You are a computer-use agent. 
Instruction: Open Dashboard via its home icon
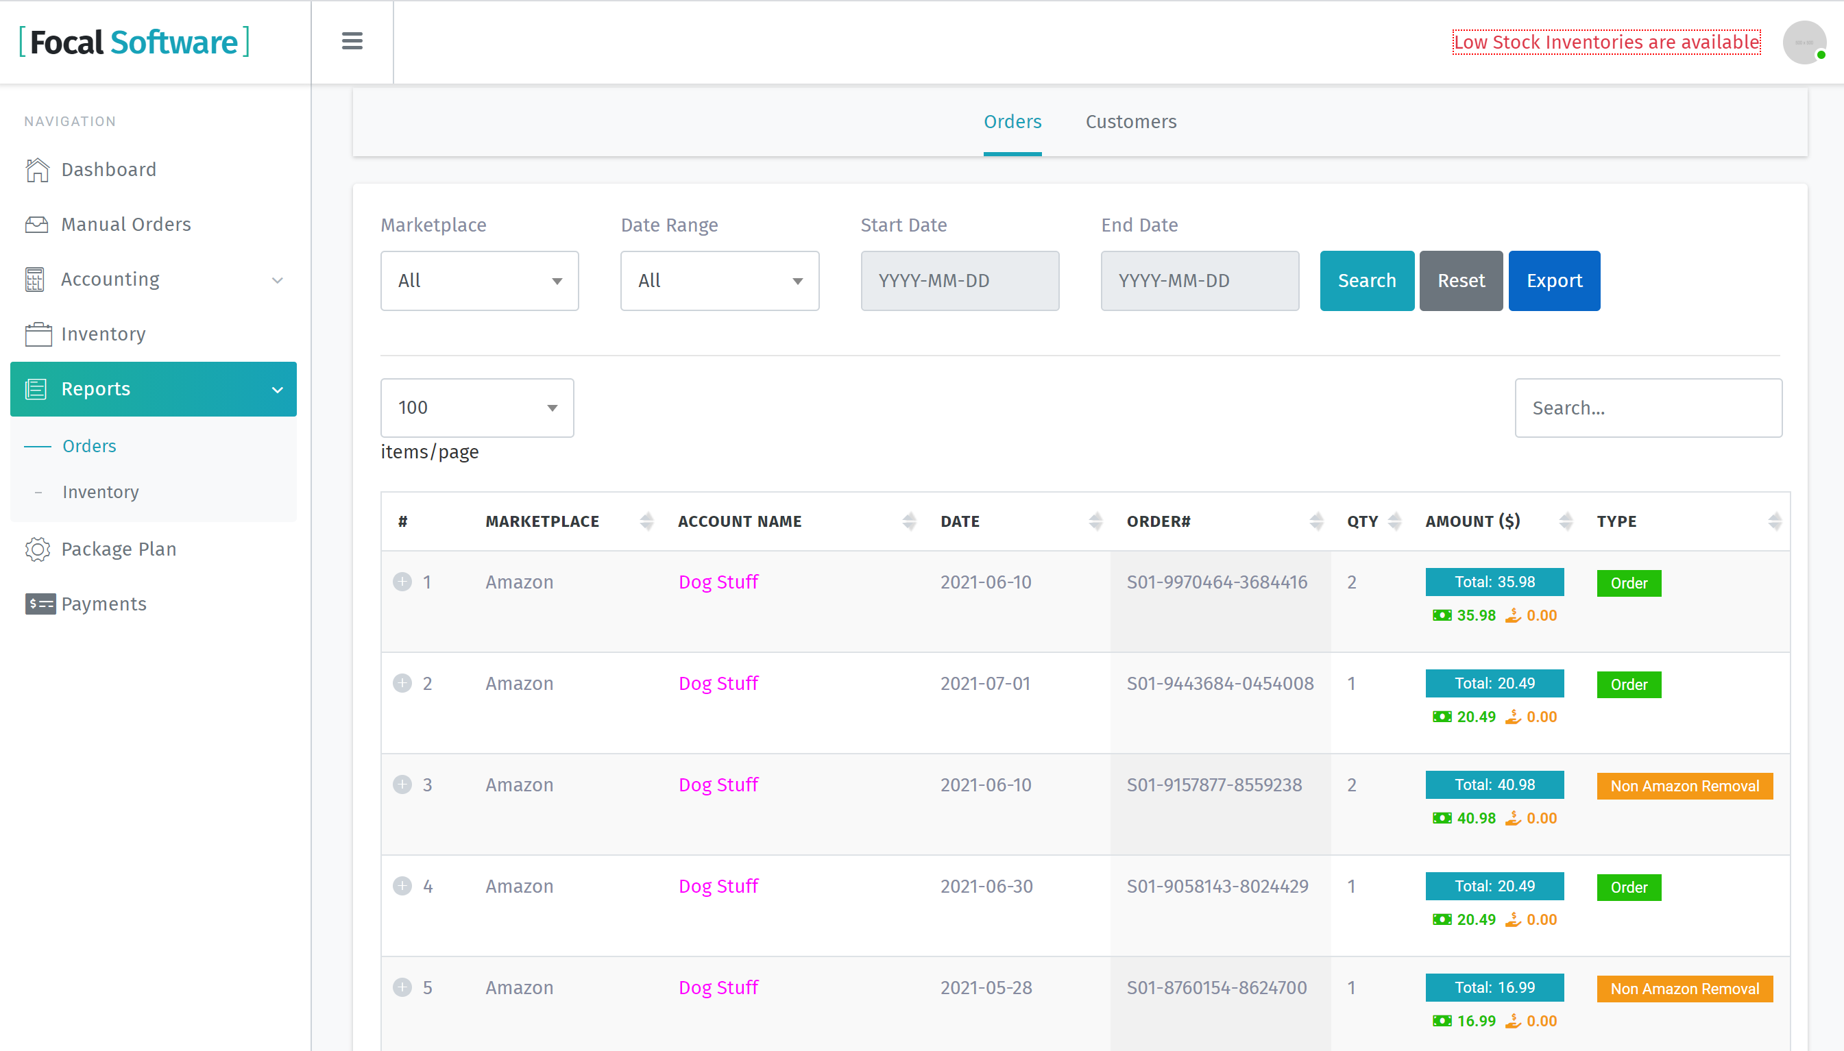(x=37, y=170)
